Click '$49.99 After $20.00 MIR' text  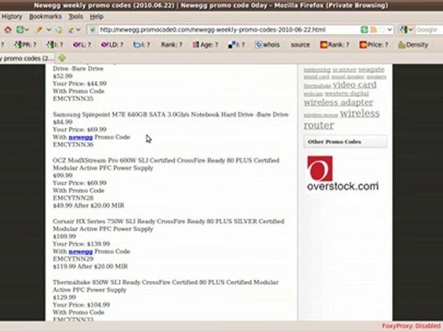coord(89,206)
